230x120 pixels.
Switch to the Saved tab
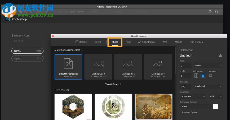98,42
